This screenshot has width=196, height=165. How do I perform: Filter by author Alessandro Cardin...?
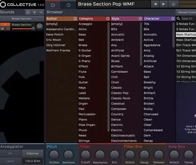pos(61,29)
